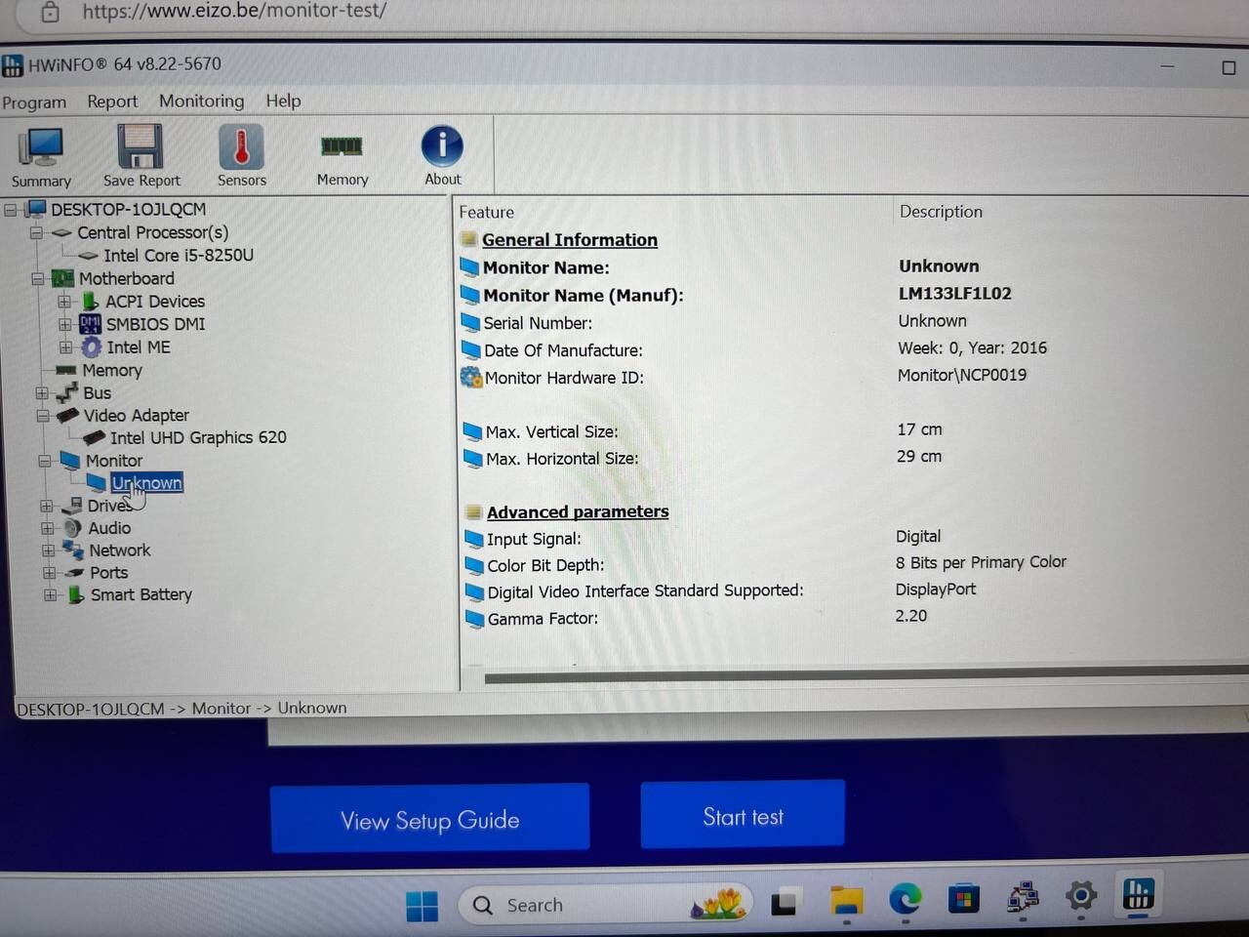Expand the Ports node
The height and width of the screenshot is (937, 1249).
(x=49, y=573)
